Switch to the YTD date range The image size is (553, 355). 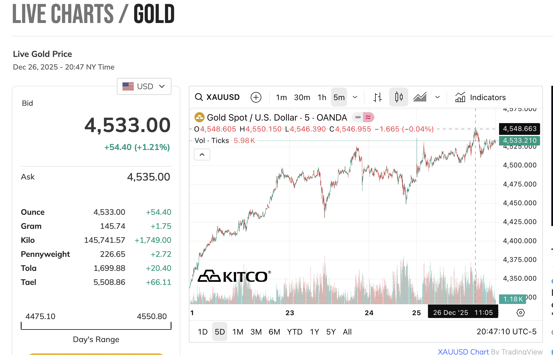click(294, 332)
